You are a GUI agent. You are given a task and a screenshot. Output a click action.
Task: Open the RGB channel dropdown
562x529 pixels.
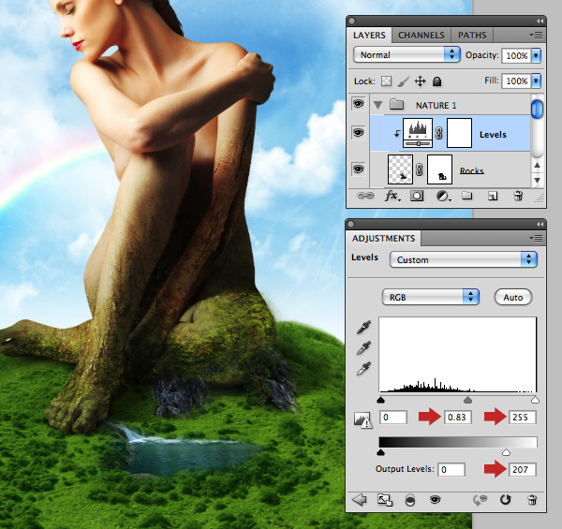(x=431, y=298)
